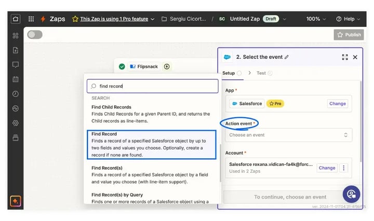
Task: Switch to the Setup tab
Action: click(232, 73)
